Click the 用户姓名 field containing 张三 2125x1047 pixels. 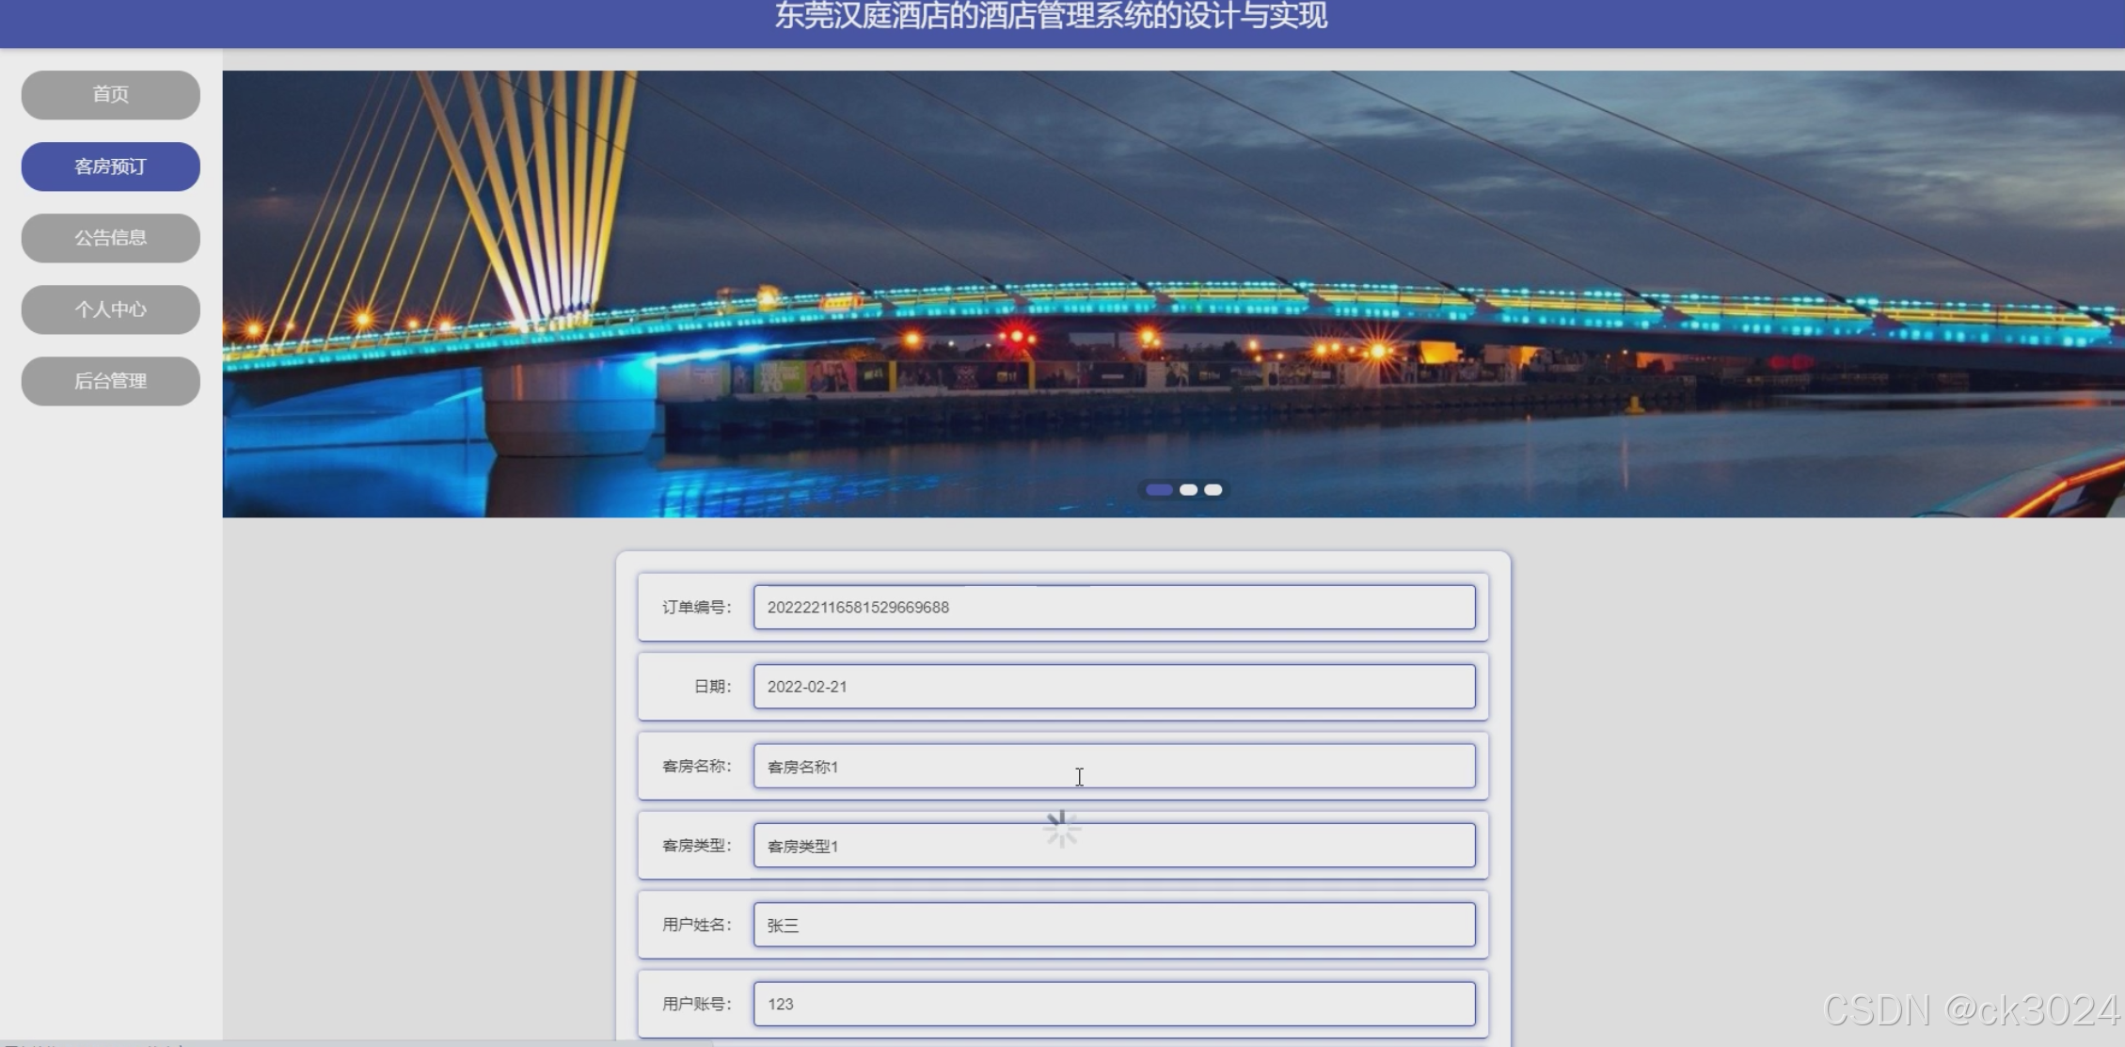coord(1113,925)
